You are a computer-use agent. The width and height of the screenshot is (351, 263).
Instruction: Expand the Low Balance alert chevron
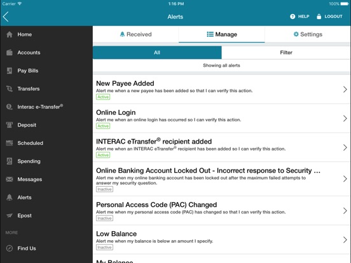(345, 239)
